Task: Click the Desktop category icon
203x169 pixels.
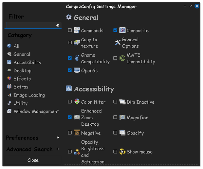Action: (9, 70)
